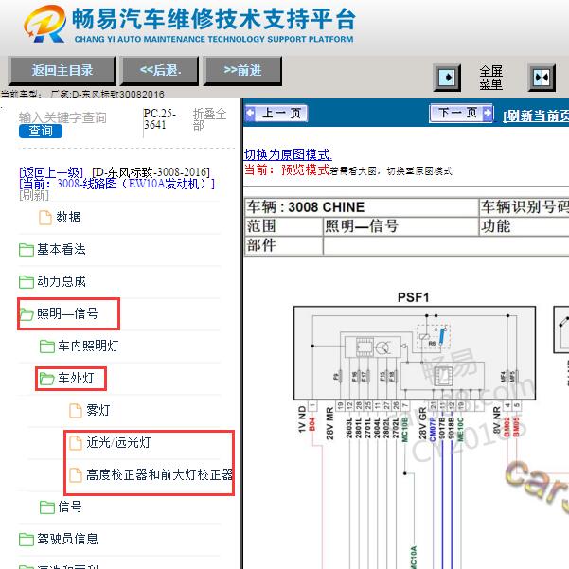
Task: Expand the 动力总成 folder
Action: [x=62, y=281]
